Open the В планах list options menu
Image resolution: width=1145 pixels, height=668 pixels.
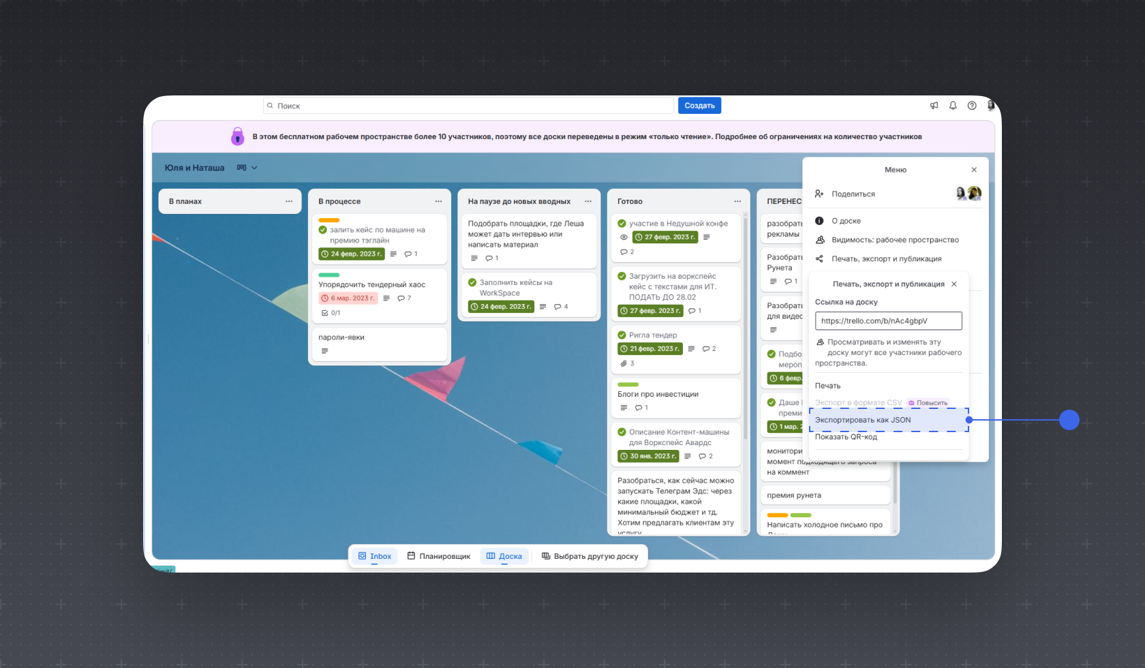click(x=289, y=201)
